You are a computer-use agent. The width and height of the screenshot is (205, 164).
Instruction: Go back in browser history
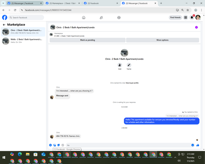click(4, 10)
